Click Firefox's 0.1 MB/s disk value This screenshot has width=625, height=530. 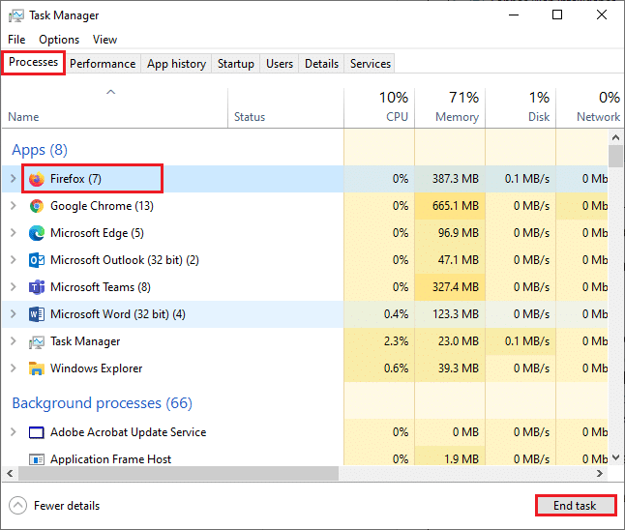pyautogui.click(x=527, y=179)
